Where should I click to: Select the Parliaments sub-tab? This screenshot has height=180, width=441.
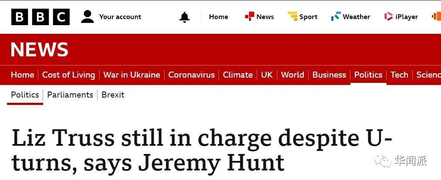(x=70, y=95)
